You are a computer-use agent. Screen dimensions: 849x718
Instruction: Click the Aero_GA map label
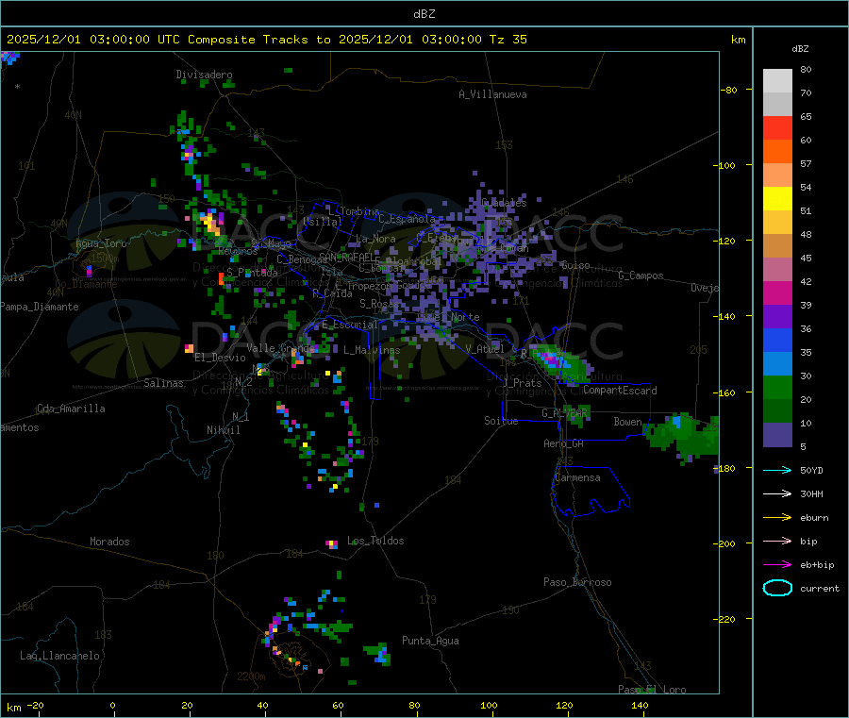tap(564, 443)
